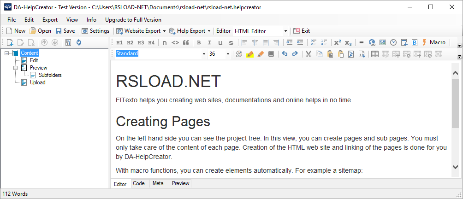Collapse the Content tree node
Screen dimensions: 463x199
tap(7, 53)
